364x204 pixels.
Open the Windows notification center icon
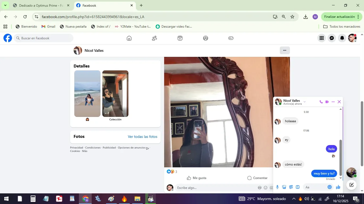(356, 199)
